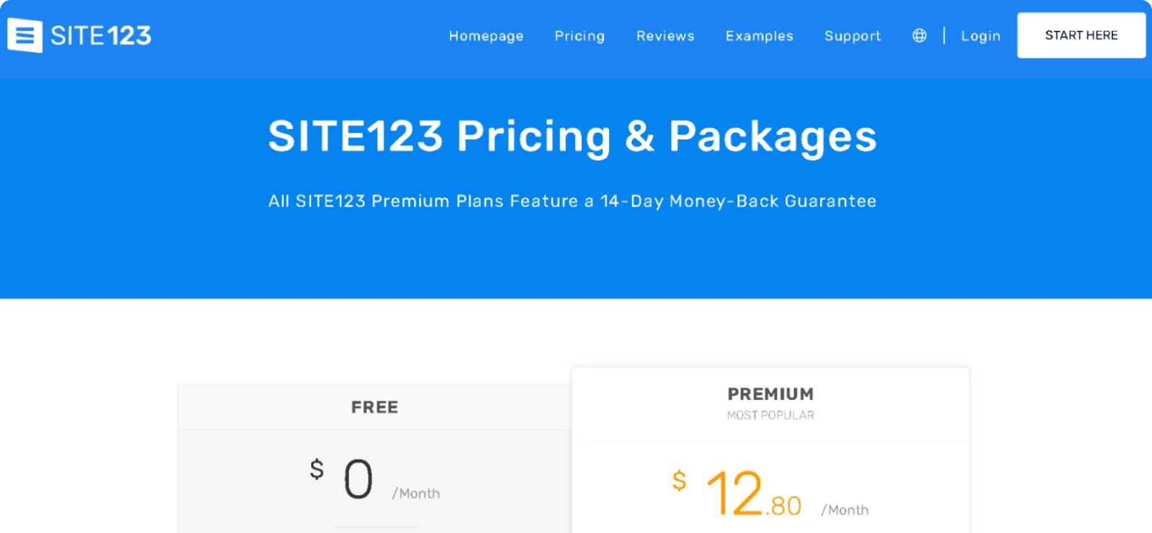Click the Login link

point(981,36)
